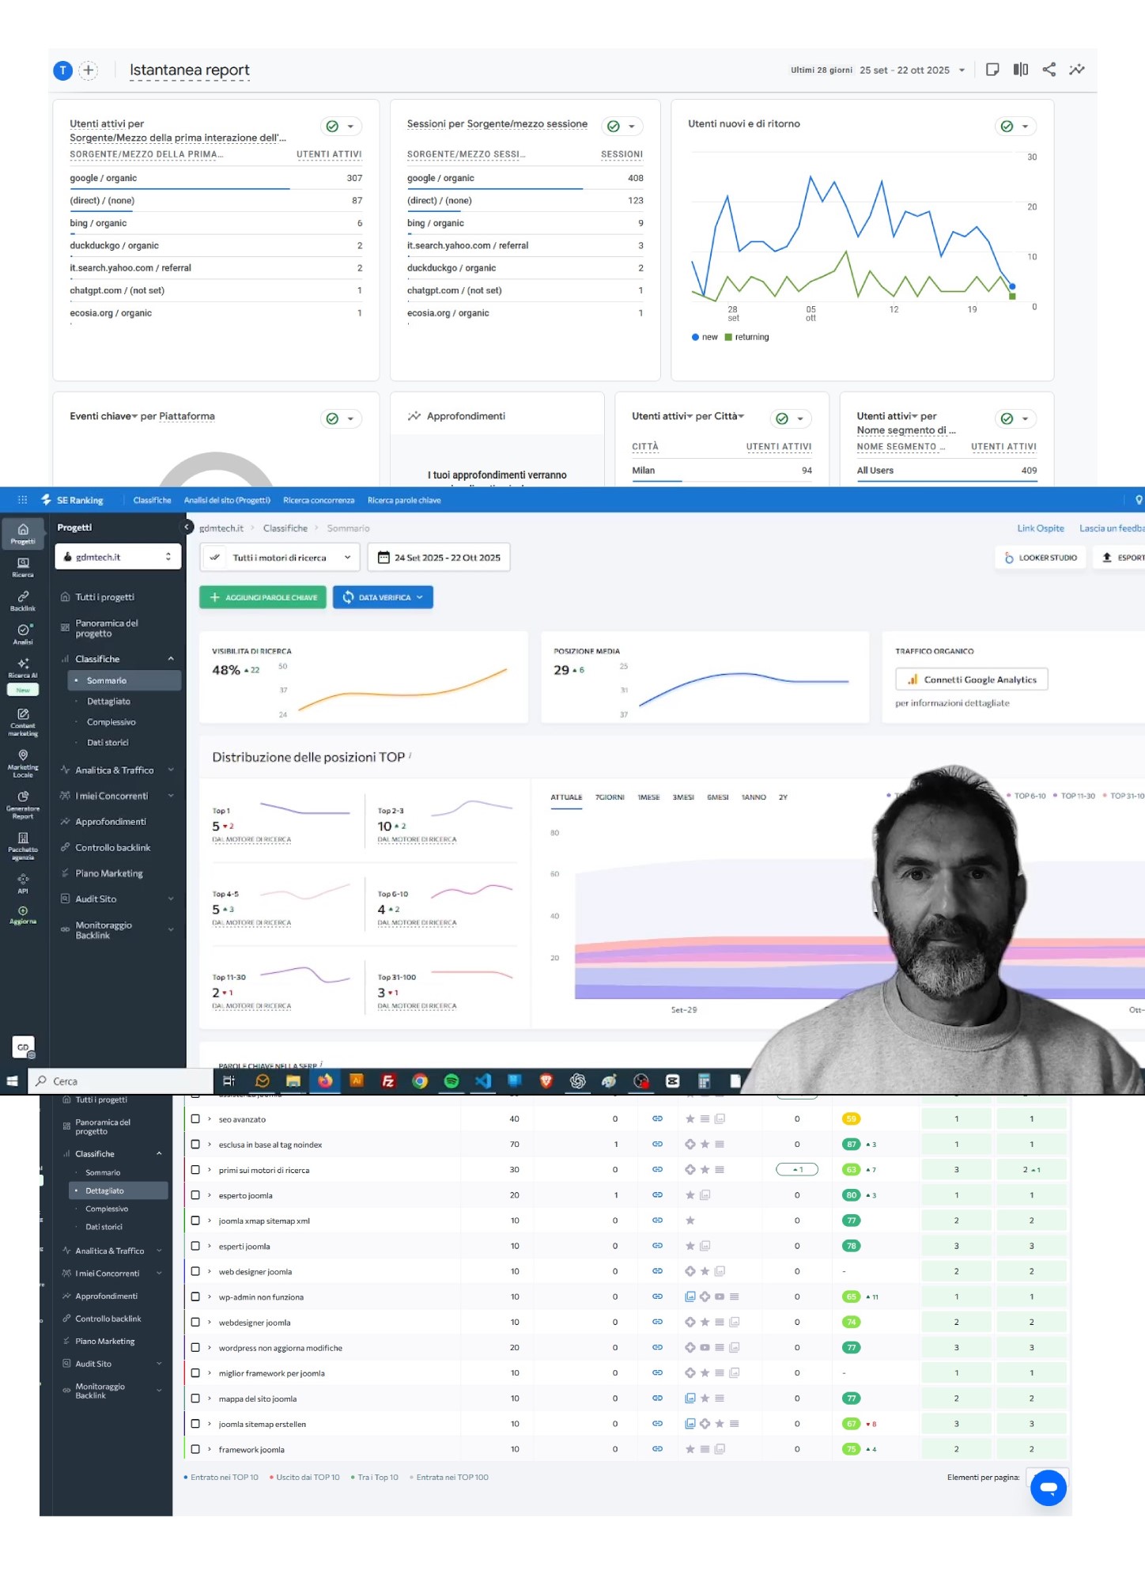Open Generatore Report sidebar icon
Screen dimensions: 1145x1582
point(23,804)
